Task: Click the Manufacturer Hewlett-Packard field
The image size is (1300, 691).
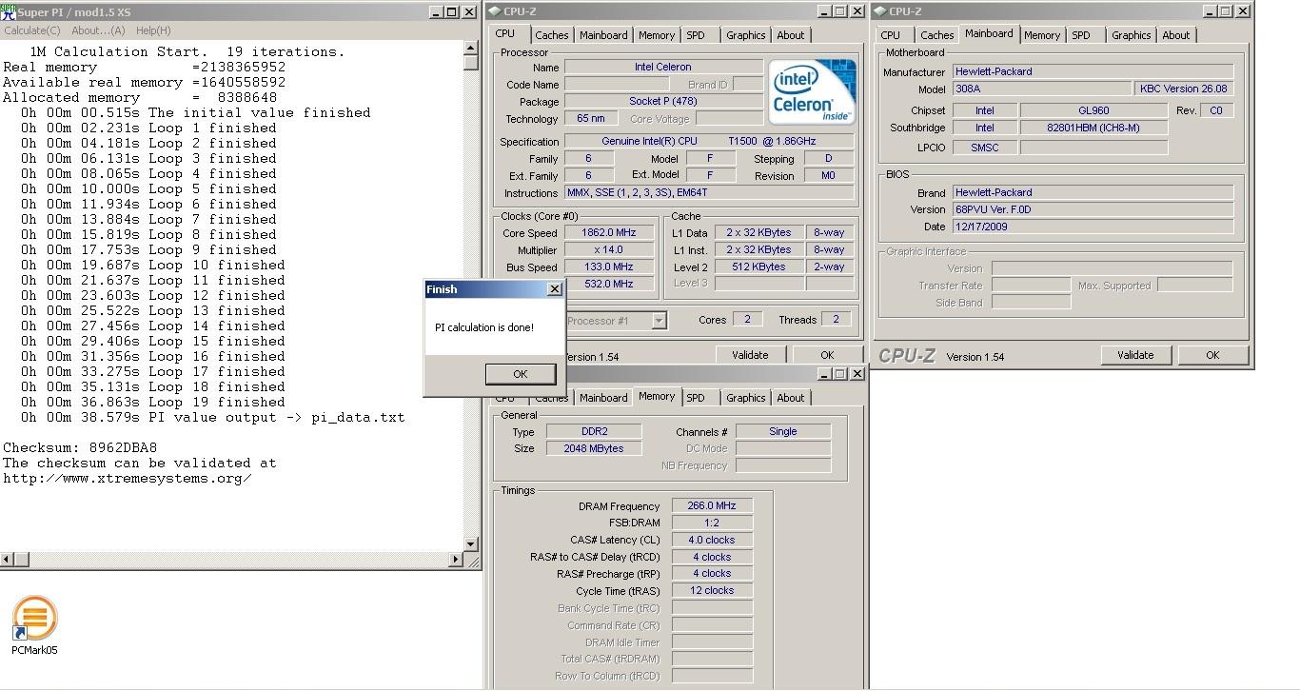Action: (x=1093, y=71)
